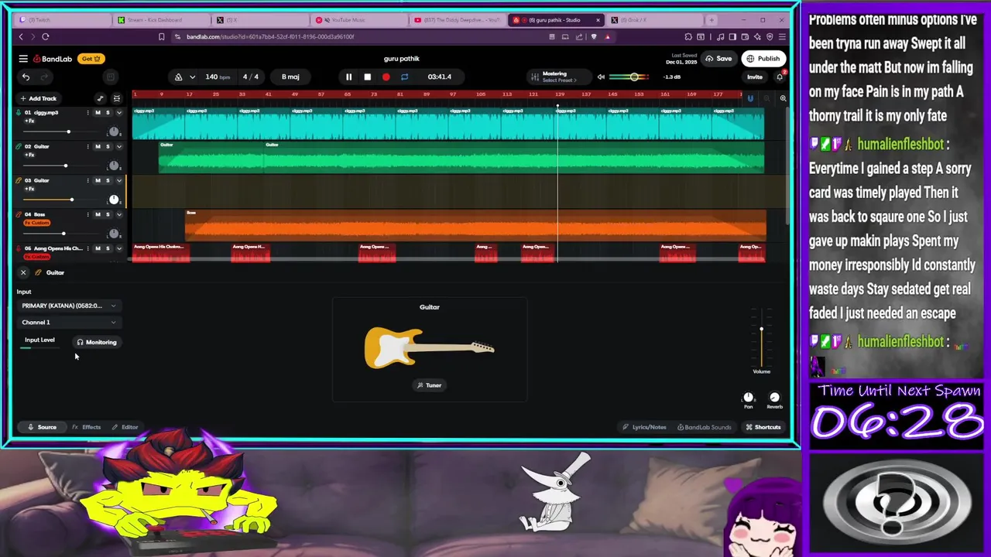The image size is (991, 557).
Task: Switch to the Editor tab
Action: click(125, 427)
